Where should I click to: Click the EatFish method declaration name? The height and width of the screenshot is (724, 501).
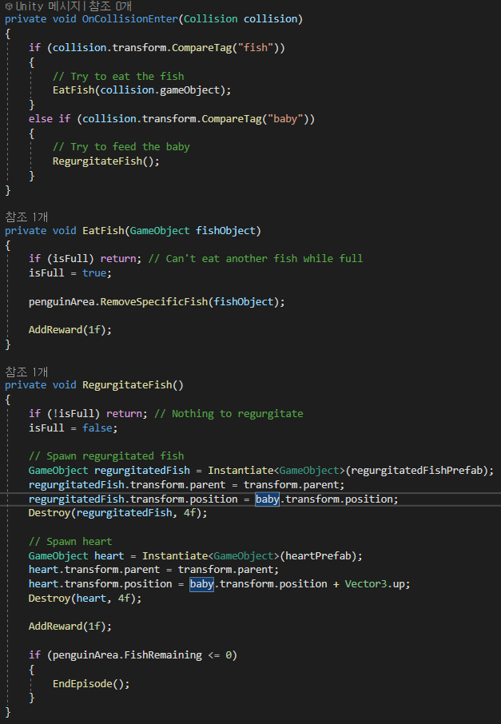click(103, 230)
